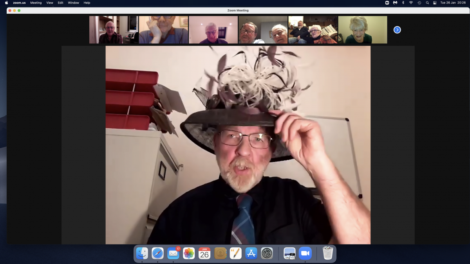Image resolution: width=470 pixels, height=264 pixels.
Task: Click the main speaker video with feathered hat
Action: tap(238, 145)
